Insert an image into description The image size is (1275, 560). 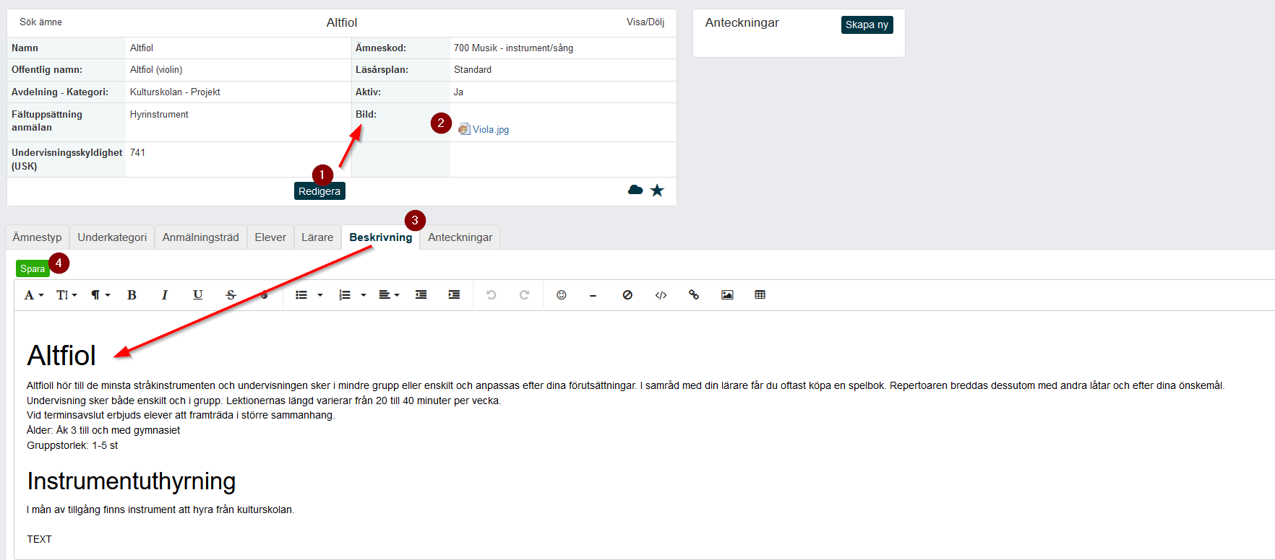pyautogui.click(x=727, y=295)
